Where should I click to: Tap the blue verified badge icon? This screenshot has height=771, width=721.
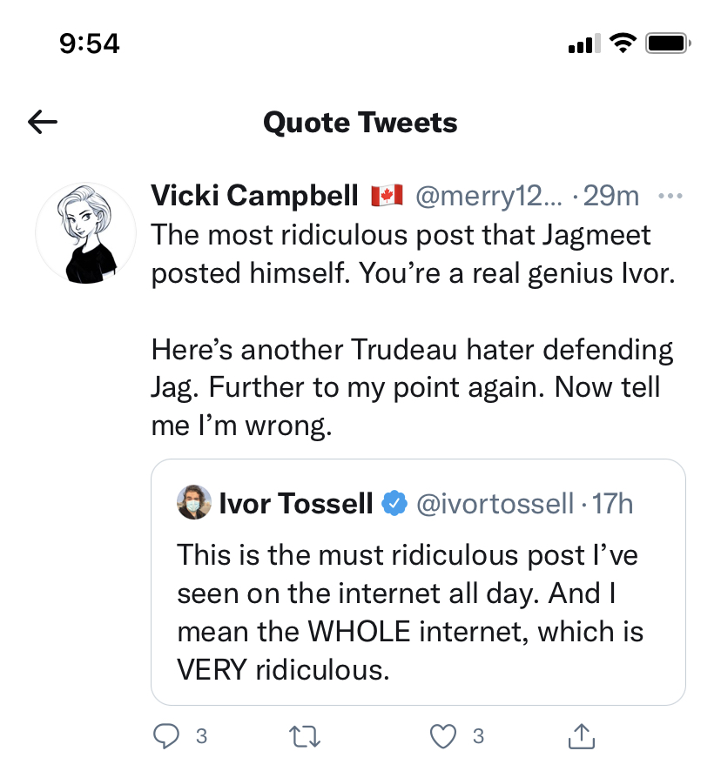tap(394, 503)
